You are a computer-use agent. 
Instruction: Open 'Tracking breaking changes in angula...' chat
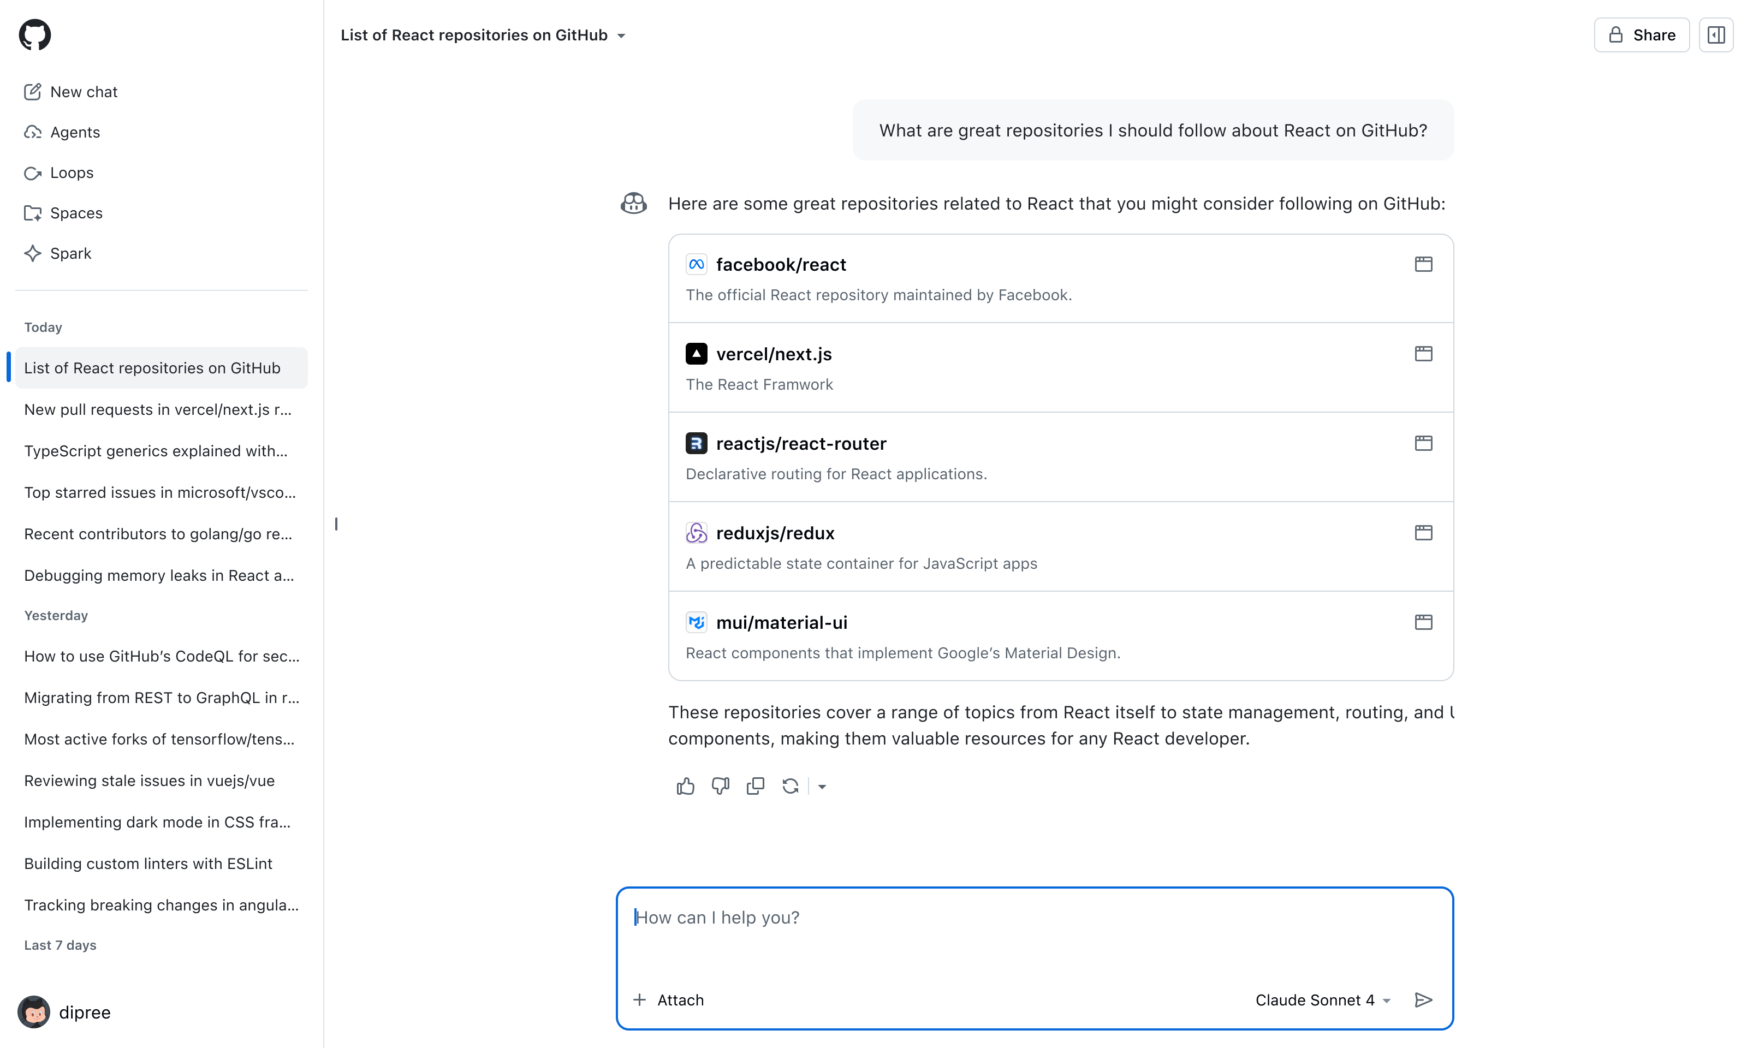point(161,906)
